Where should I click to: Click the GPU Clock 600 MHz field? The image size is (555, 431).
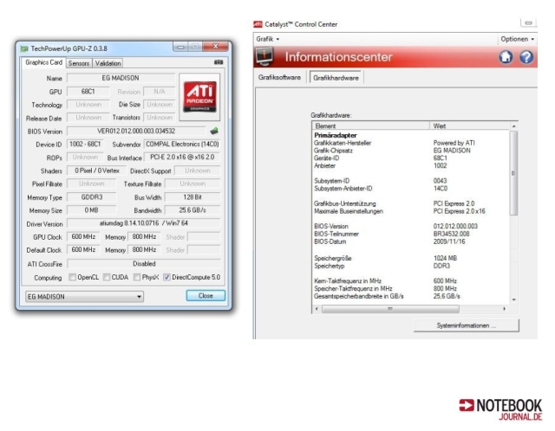point(83,236)
